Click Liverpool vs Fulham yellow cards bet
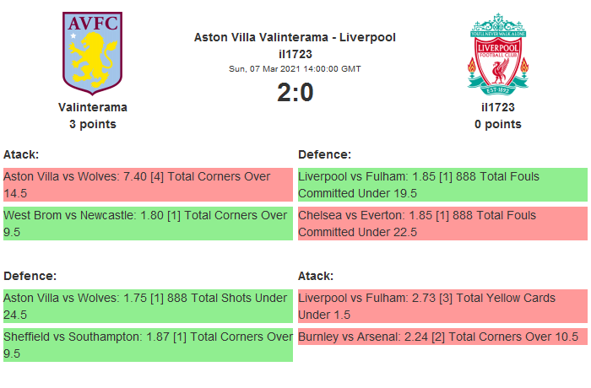The image size is (591, 388). 442,306
